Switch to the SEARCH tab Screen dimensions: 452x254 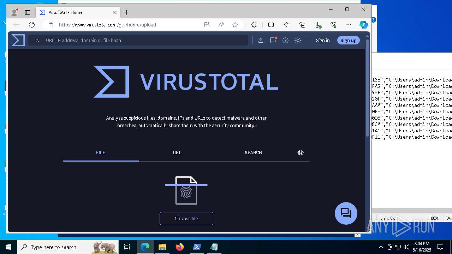coord(253,153)
